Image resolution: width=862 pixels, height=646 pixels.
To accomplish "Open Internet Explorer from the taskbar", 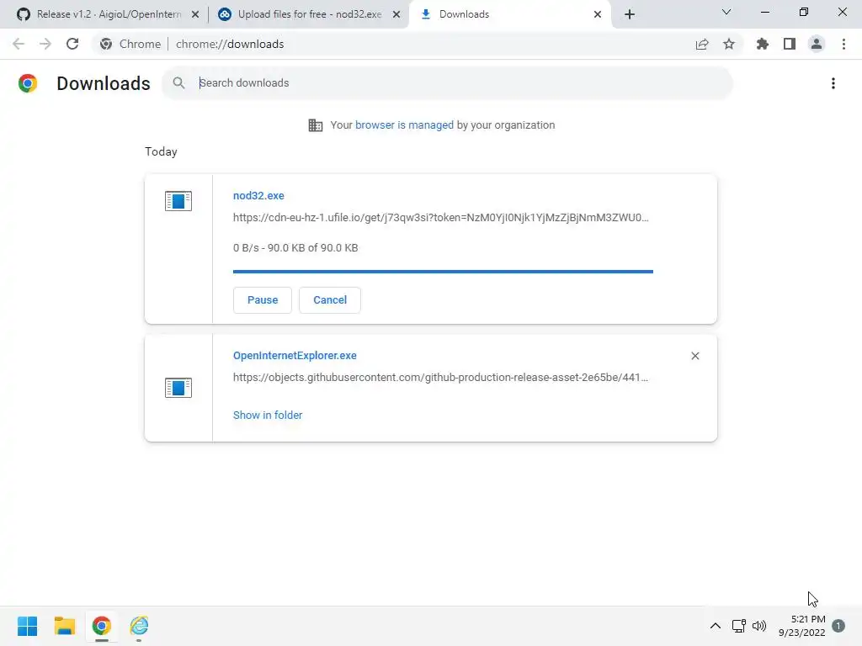I will [x=139, y=626].
